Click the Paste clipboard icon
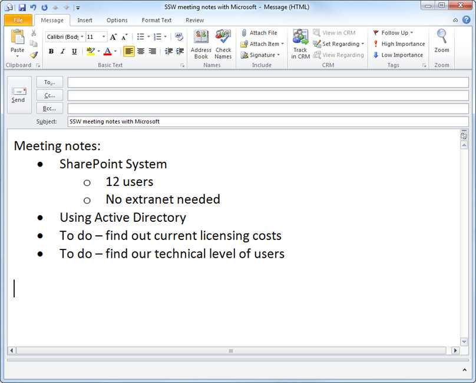476x383 pixels. (x=18, y=39)
